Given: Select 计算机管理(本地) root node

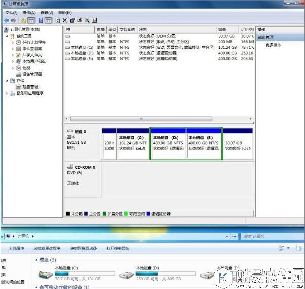Looking at the screenshot, I should (x=25, y=29).
